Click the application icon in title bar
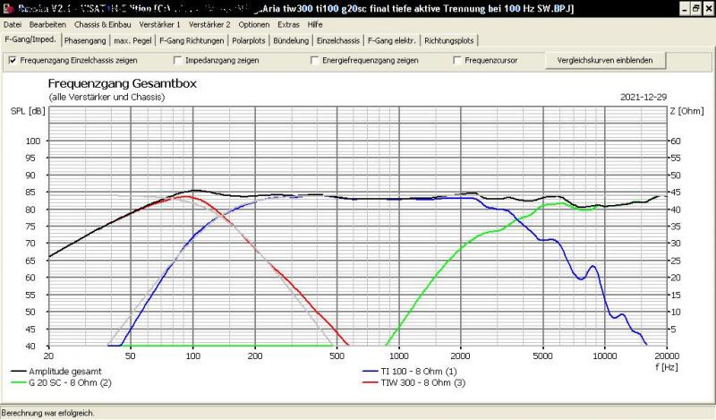This screenshot has width=716, height=420. 8,8
